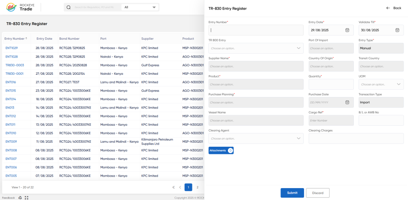Go to first page with double-chevron icon
The image size is (408, 200).
pyautogui.click(x=174, y=187)
